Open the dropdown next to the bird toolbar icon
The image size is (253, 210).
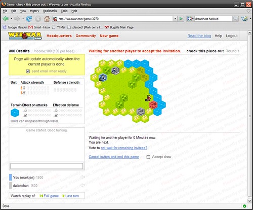tap(250, 19)
